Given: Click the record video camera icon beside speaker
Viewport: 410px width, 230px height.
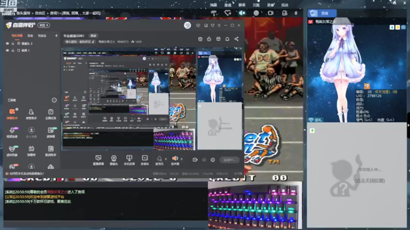Looking at the screenshot, I should 195,159.
